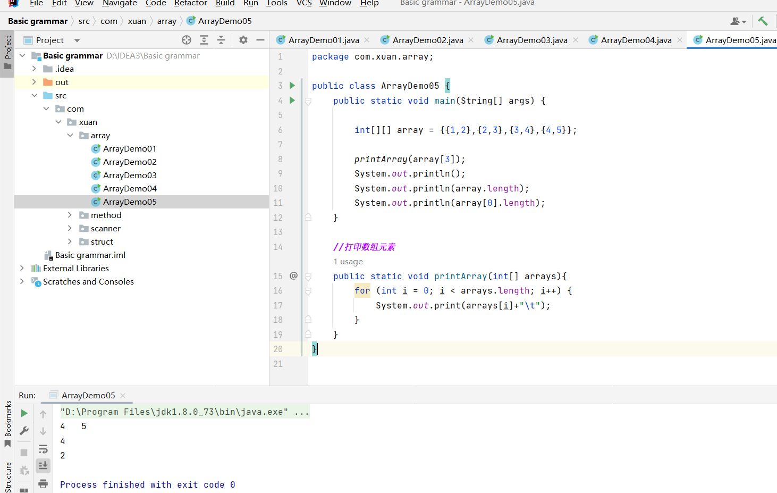Rerun ArrayDemo05 with green play icon

[24, 413]
